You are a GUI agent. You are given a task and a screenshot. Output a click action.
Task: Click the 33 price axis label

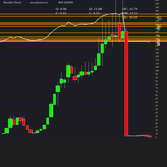click(157, 120)
